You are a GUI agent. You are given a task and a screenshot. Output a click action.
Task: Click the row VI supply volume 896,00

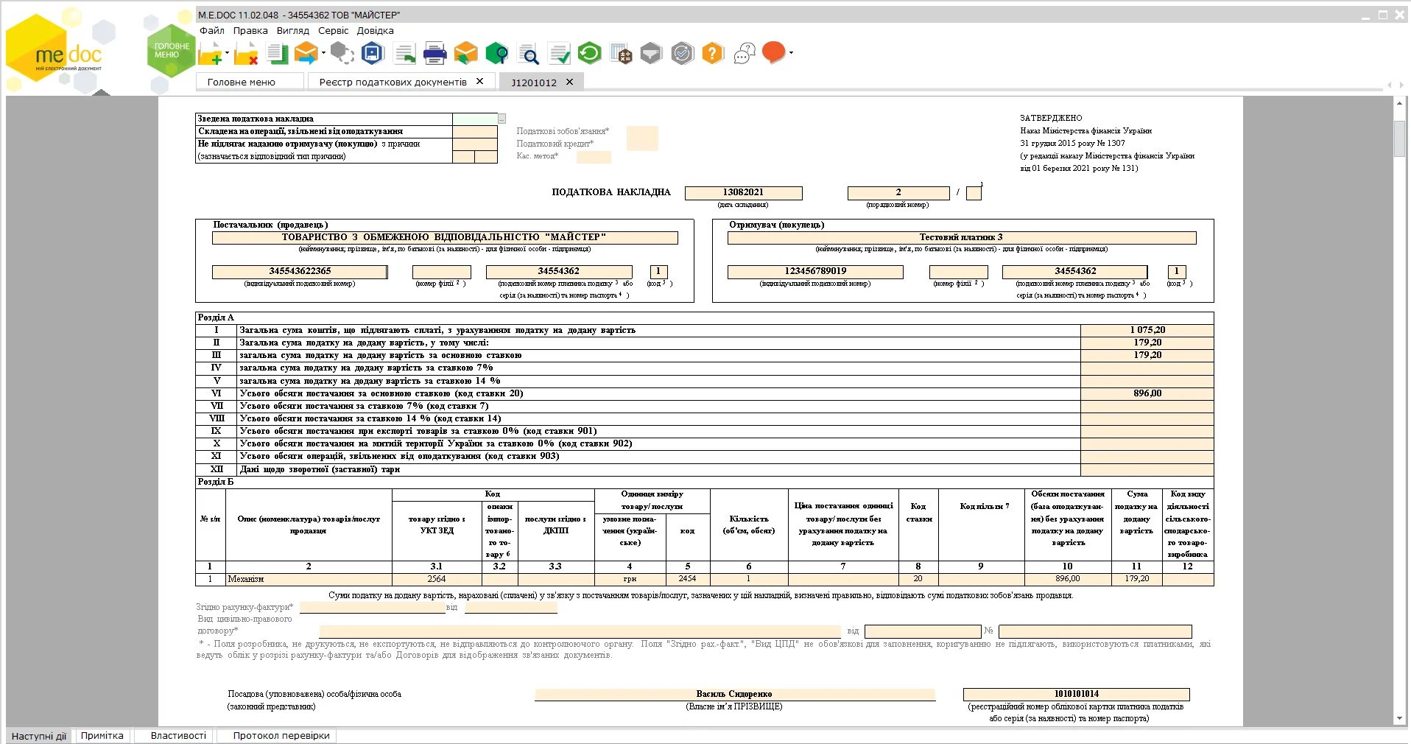click(1147, 393)
